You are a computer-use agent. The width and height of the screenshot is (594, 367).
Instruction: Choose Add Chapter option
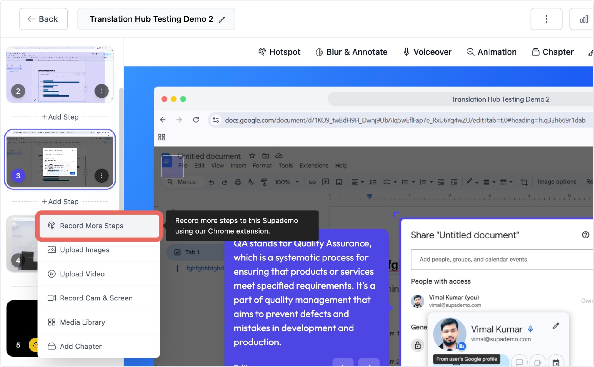[99, 346]
